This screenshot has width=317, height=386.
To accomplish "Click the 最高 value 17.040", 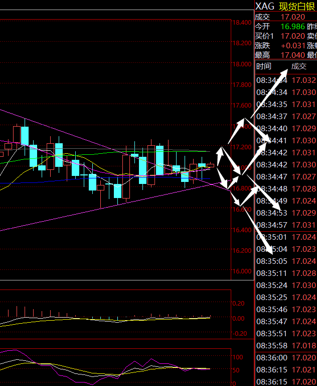I will pos(292,55).
